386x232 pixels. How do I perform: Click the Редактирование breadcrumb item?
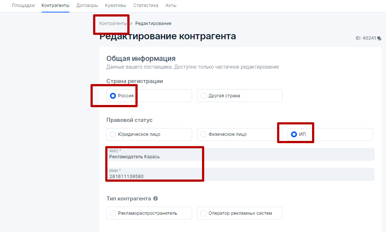153,23
